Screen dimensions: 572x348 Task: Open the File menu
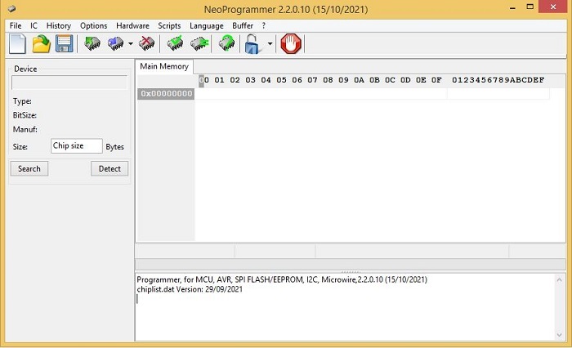coord(16,25)
